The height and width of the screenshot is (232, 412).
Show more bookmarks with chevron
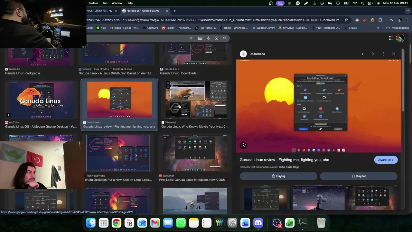tap(378, 28)
